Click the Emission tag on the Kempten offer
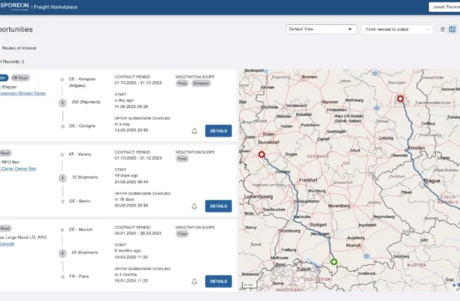The width and height of the screenshot is (460, 301). [202, 84]
